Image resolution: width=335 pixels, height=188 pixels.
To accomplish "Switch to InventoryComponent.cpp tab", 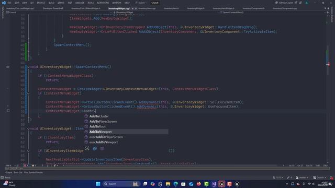I will coord(285,8).
